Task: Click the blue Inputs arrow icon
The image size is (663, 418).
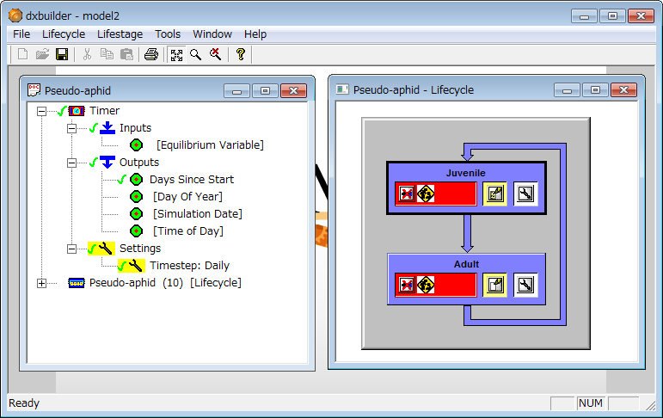Action: coord(107,128)
